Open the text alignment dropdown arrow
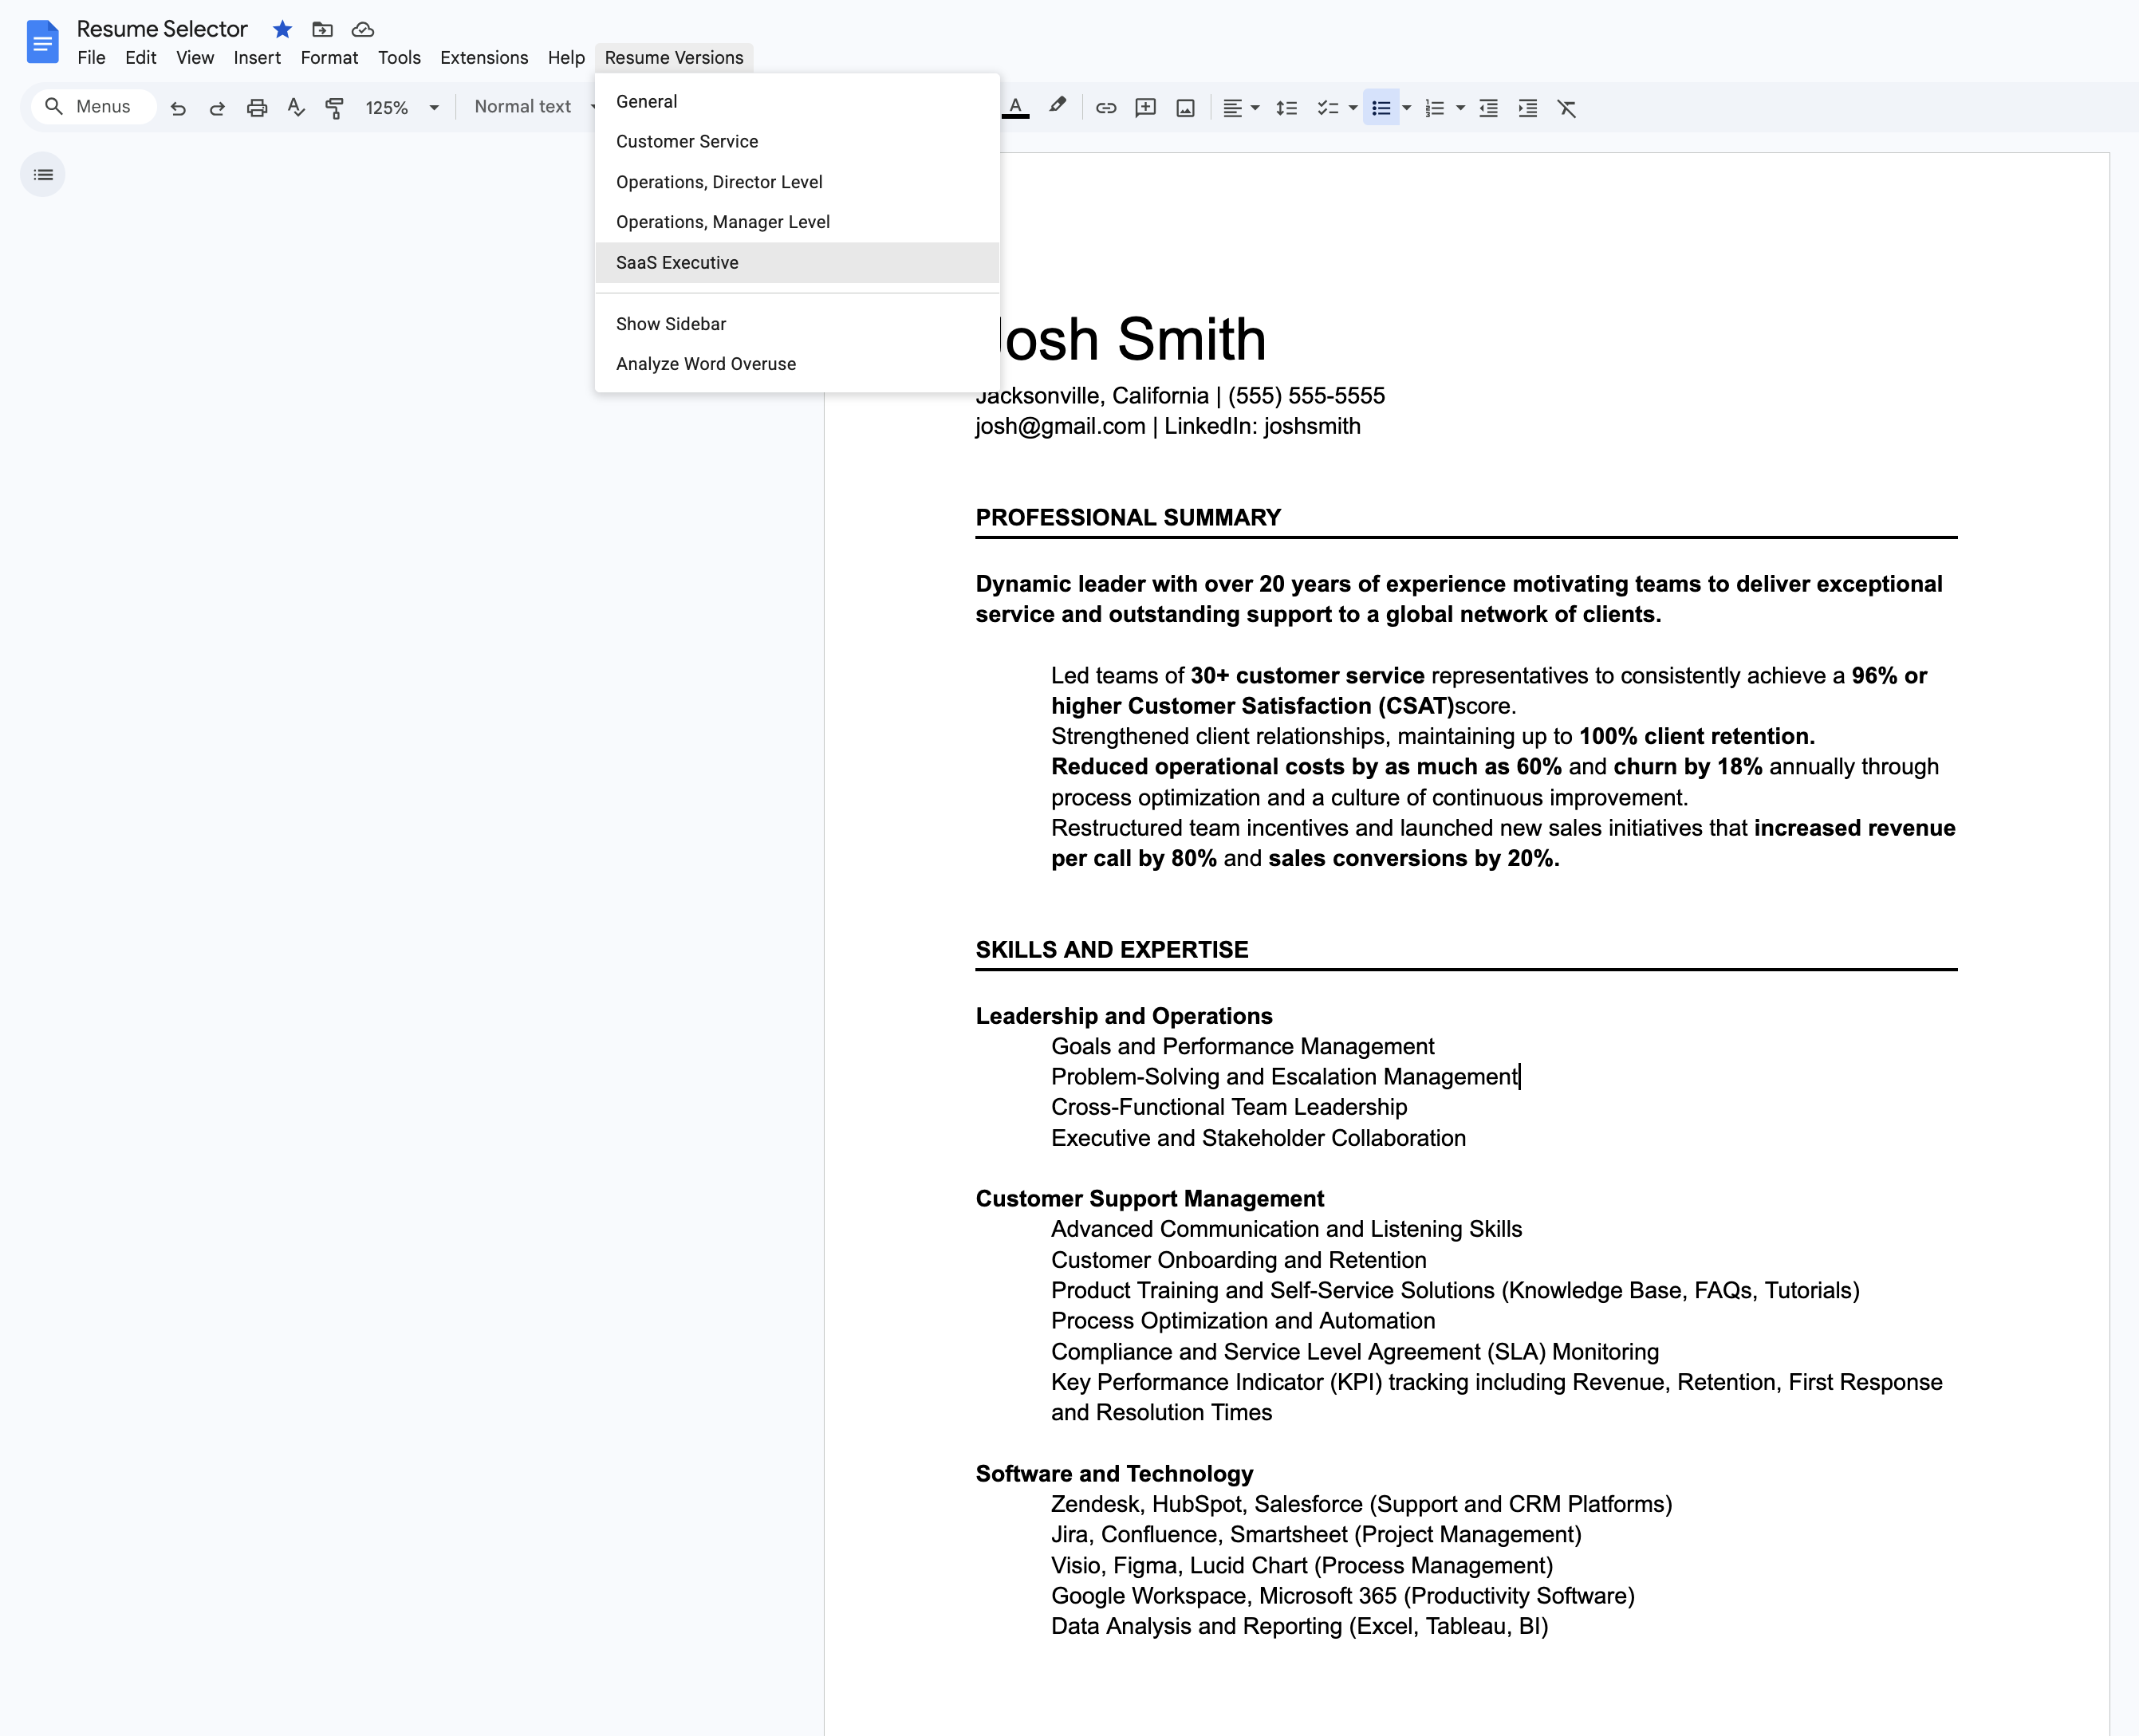Screen dimensions: 2139x1736 [1255, 108]
